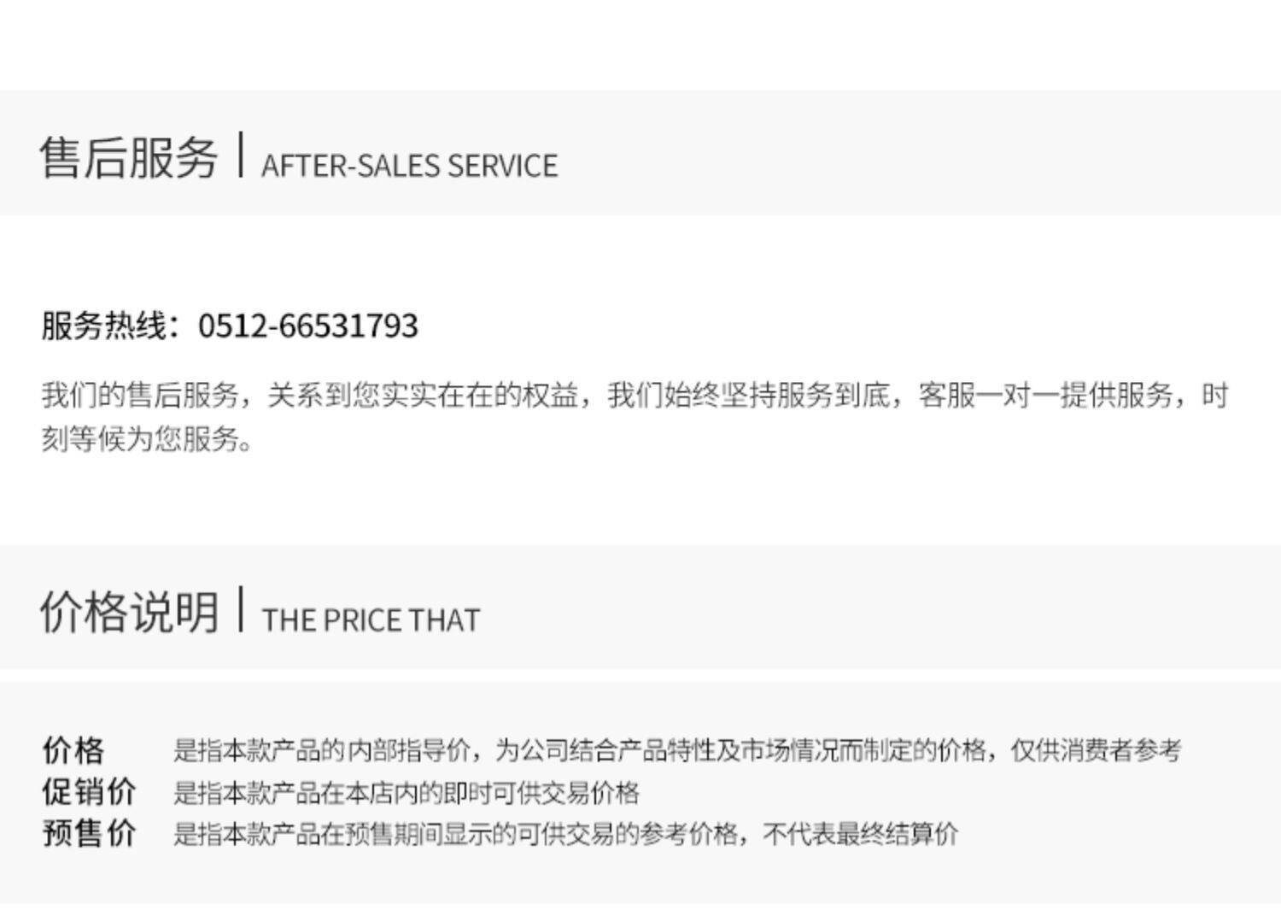
Task: Click the AFTER-SALES SERVICE English subtitle
Action: tap(409, 166)
